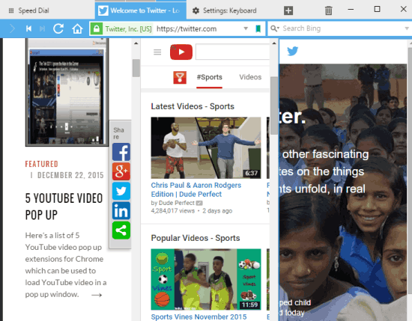Click the Twitter bird logo
This screenshot has width=412, height=321.
coord(292,51)
